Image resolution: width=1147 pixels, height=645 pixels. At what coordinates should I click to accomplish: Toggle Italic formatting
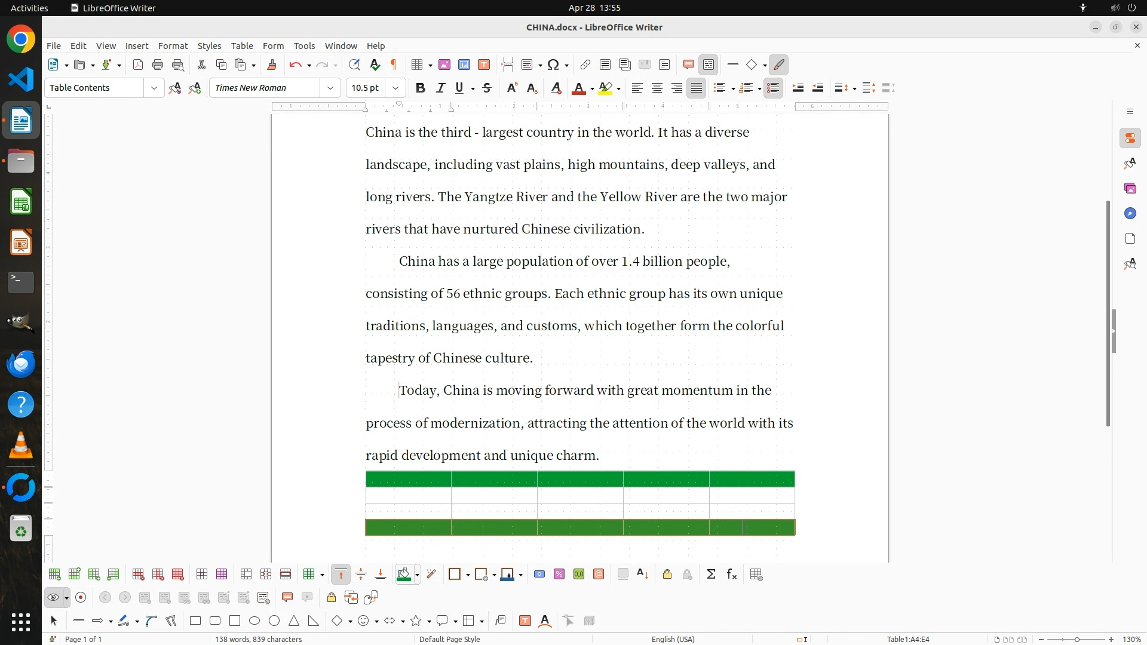(440, 88)
